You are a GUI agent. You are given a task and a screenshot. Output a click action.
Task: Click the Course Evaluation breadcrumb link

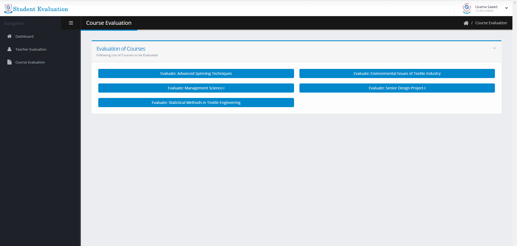[x=491, y=23]
